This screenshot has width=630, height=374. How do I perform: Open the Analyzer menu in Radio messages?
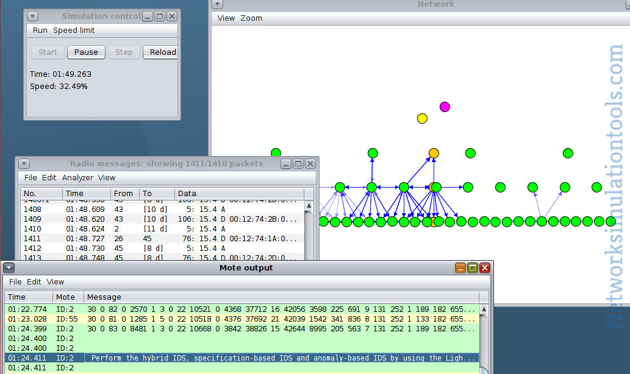[77, 178]
